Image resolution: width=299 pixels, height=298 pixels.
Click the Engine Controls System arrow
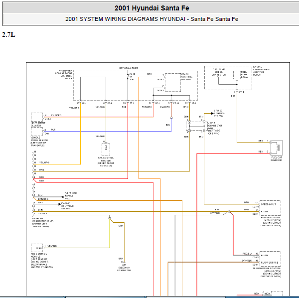pyautogui.click(x=59, y=204)
